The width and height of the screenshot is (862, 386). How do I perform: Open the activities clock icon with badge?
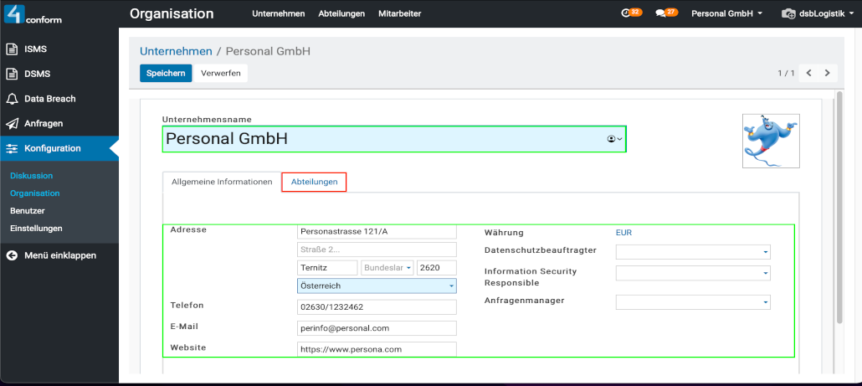click(x=627, y=13)
